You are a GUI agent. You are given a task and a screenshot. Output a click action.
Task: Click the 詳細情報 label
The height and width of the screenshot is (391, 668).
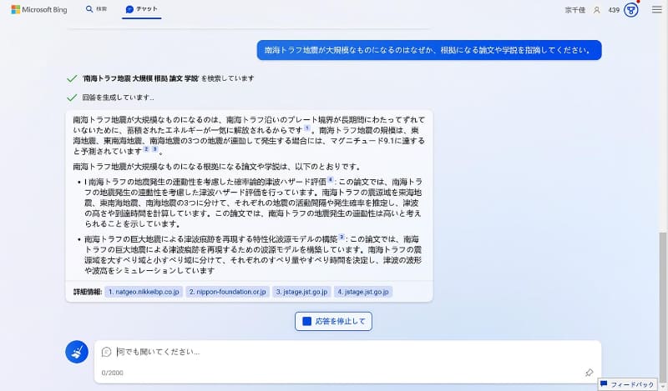pyautogui.click(x=88, y=292)
